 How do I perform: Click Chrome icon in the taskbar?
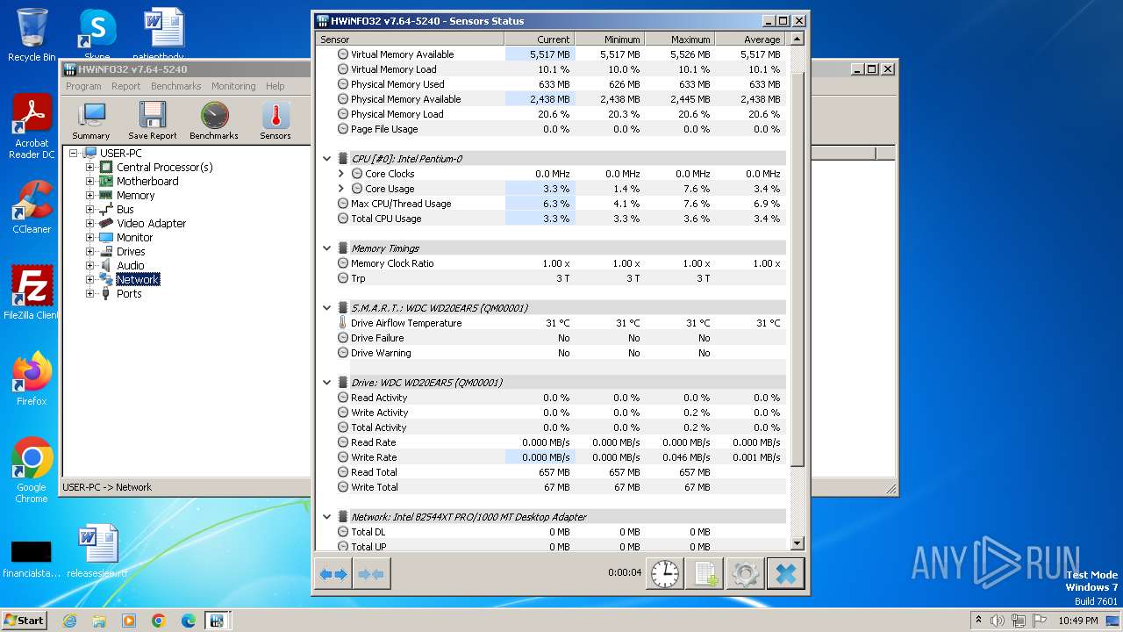[158, 621]
